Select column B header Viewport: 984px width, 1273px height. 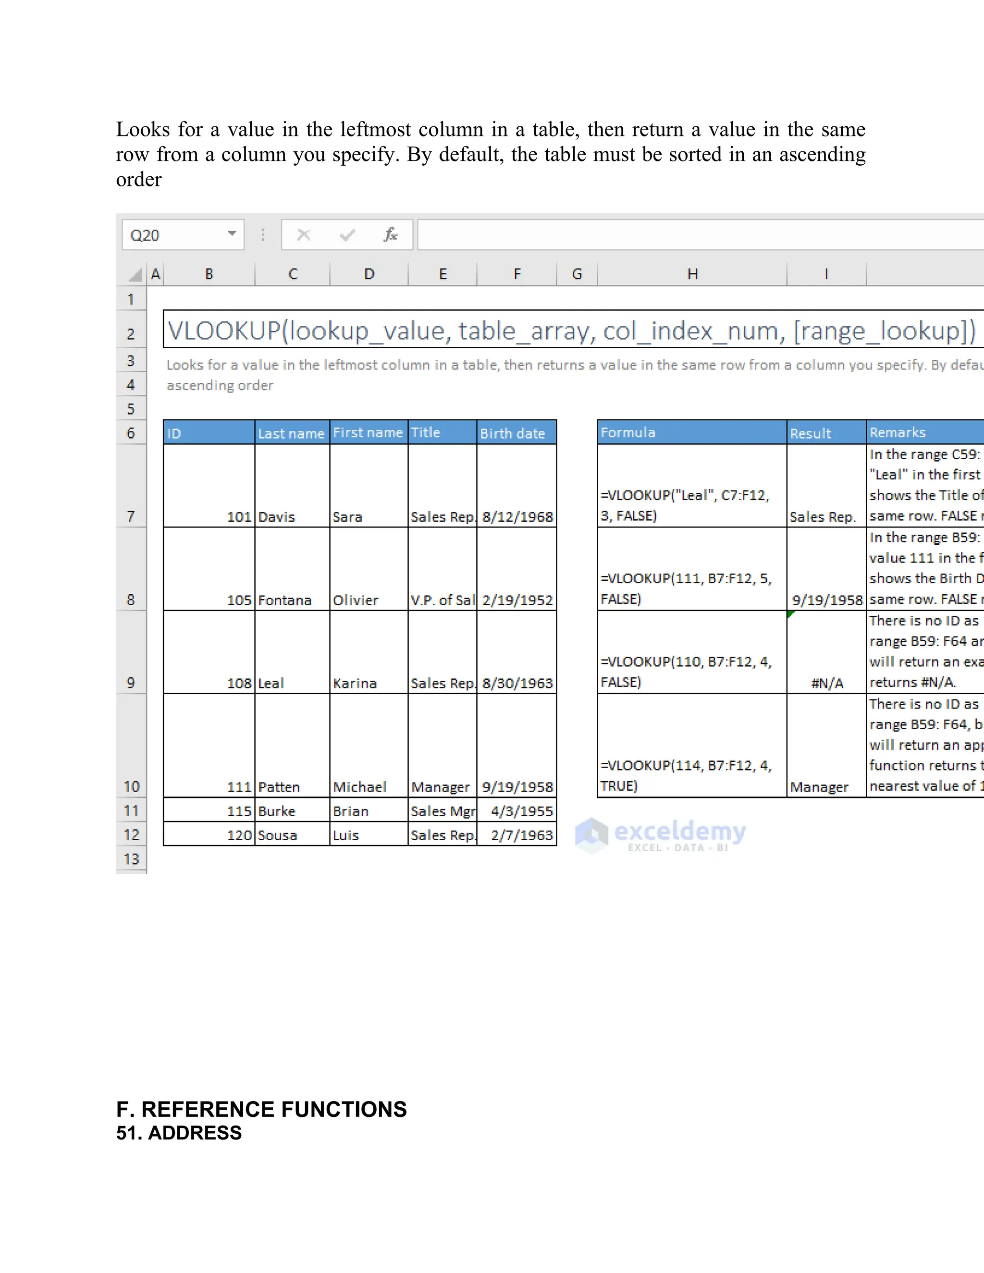[x=209, y=274]
